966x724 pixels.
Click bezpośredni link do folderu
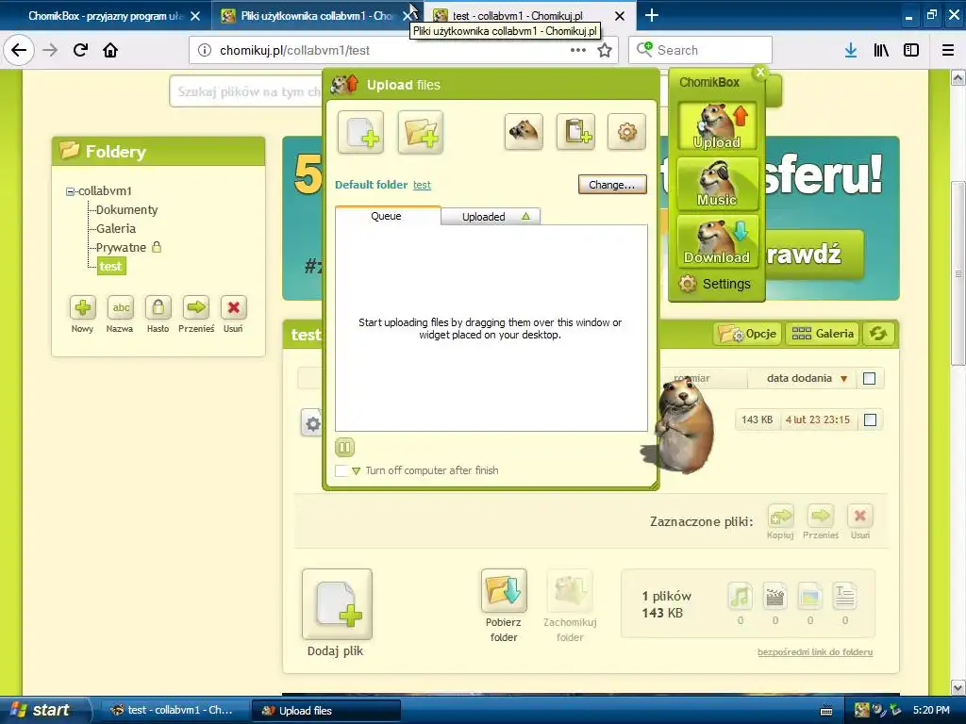[x=815, y=652]
